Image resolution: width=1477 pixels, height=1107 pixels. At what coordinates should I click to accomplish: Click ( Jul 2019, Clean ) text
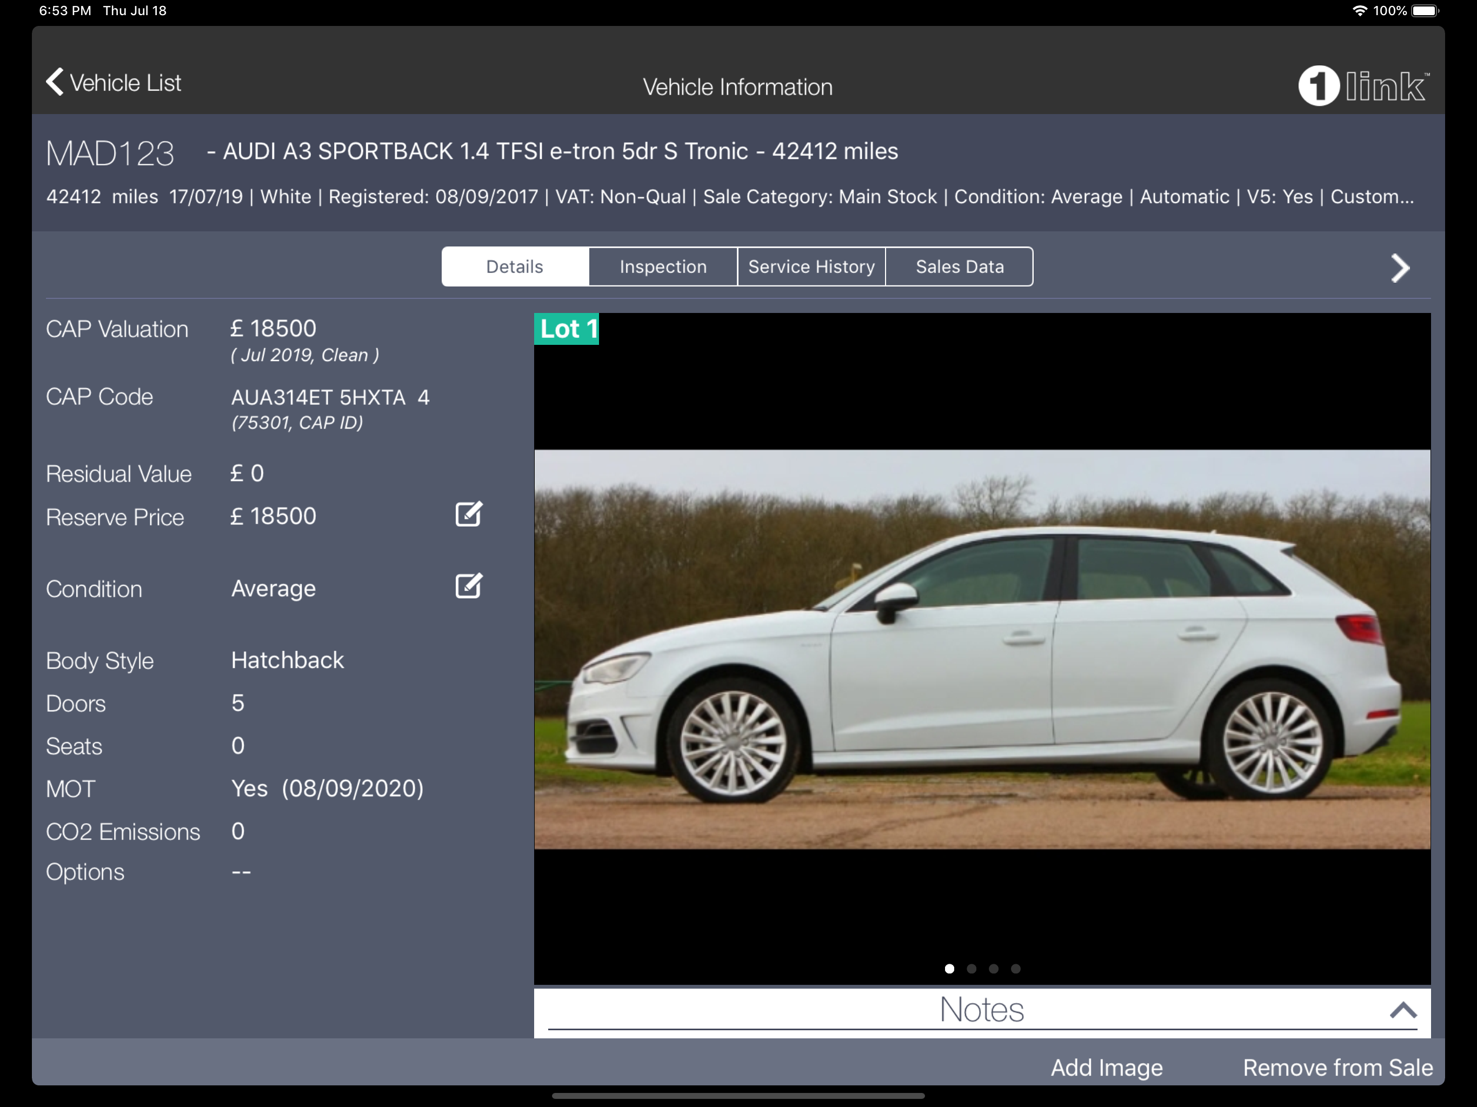click(x=305, y=355)
